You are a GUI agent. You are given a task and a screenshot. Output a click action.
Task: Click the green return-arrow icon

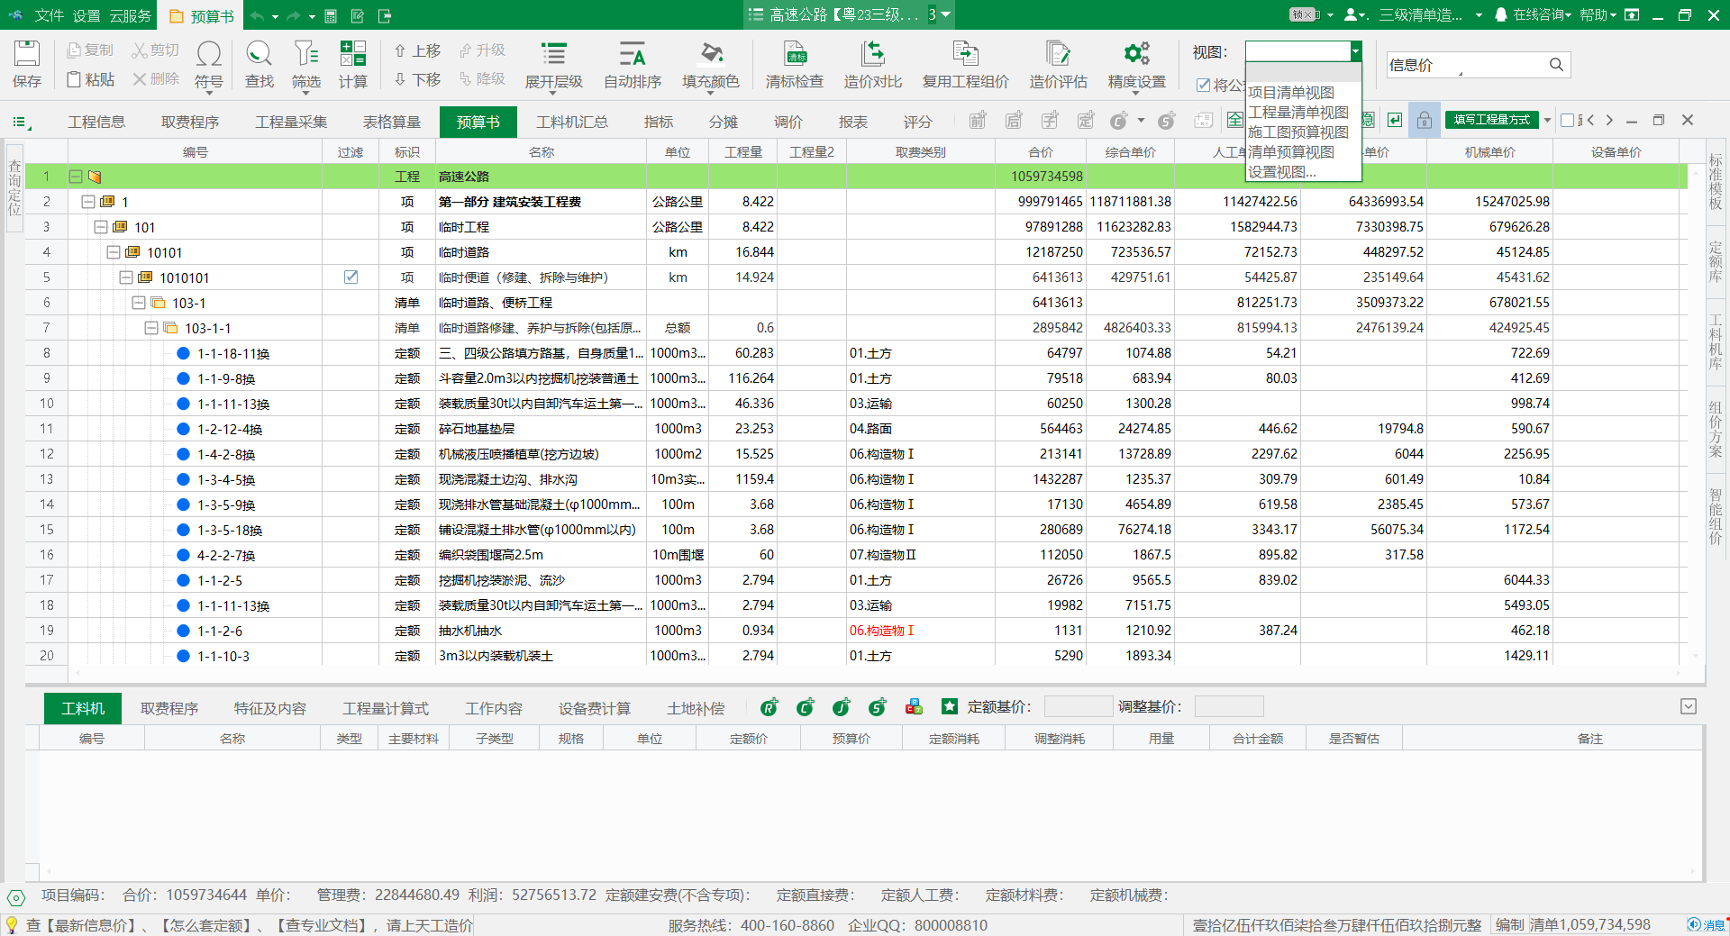1395,121
